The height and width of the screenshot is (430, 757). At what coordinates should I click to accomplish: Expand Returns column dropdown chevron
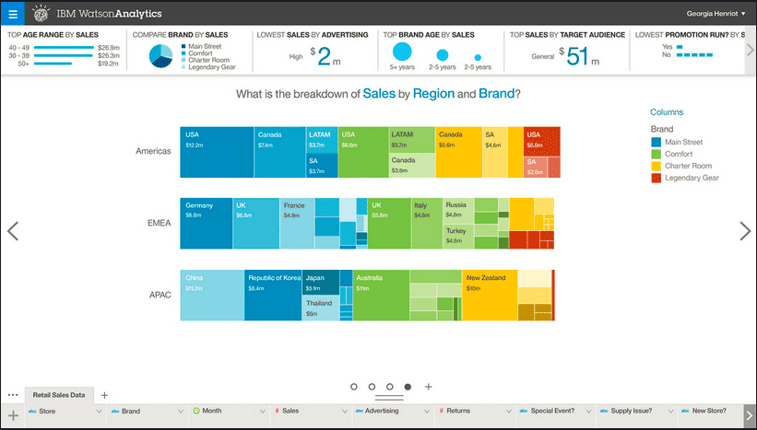(508, 412)
